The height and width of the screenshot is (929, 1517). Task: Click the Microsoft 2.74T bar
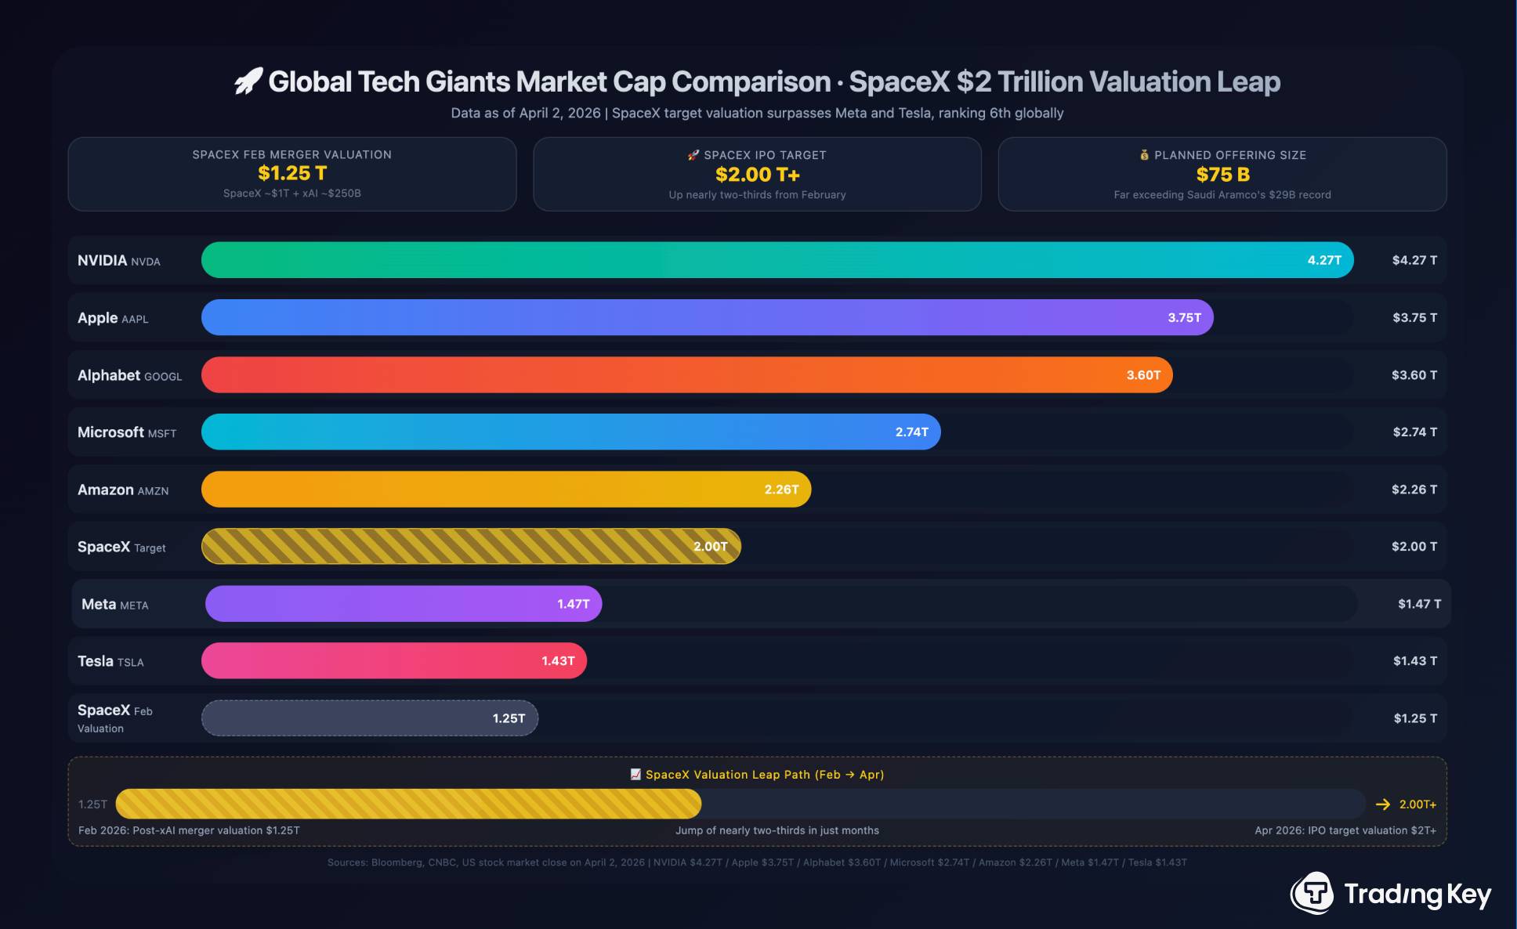click(x=570, y=432)
